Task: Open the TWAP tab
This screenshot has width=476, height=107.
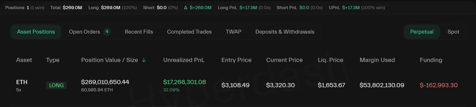Action: pos(233,32)
